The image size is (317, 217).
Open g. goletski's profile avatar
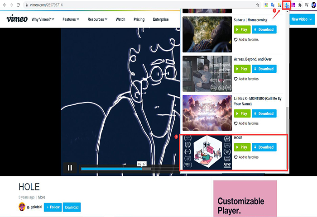(22, 207)
